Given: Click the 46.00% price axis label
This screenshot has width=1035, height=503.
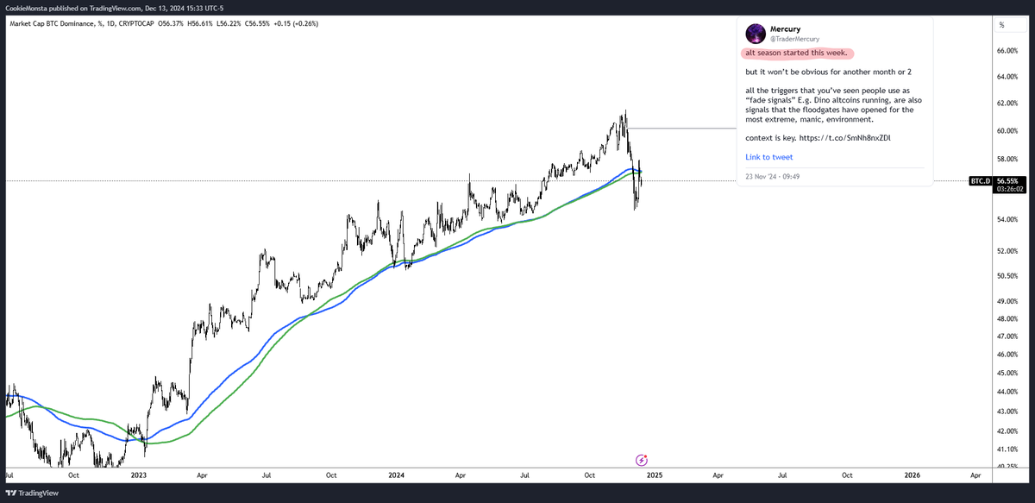Looking at the screenshot, I should click(x=1007, y=355).
